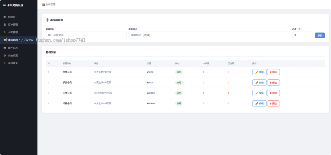331x155 pixels.
Task: Click description 30天全站VIP权限
Action: point(102,72)
